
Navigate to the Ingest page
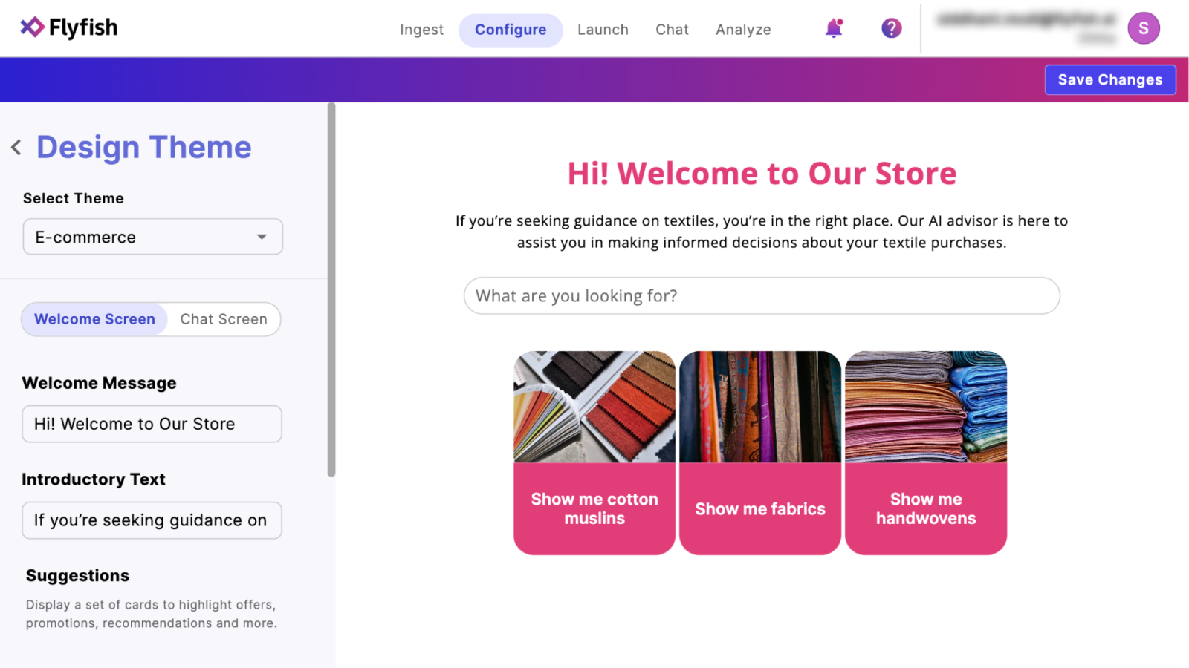[x=421, y=30]
